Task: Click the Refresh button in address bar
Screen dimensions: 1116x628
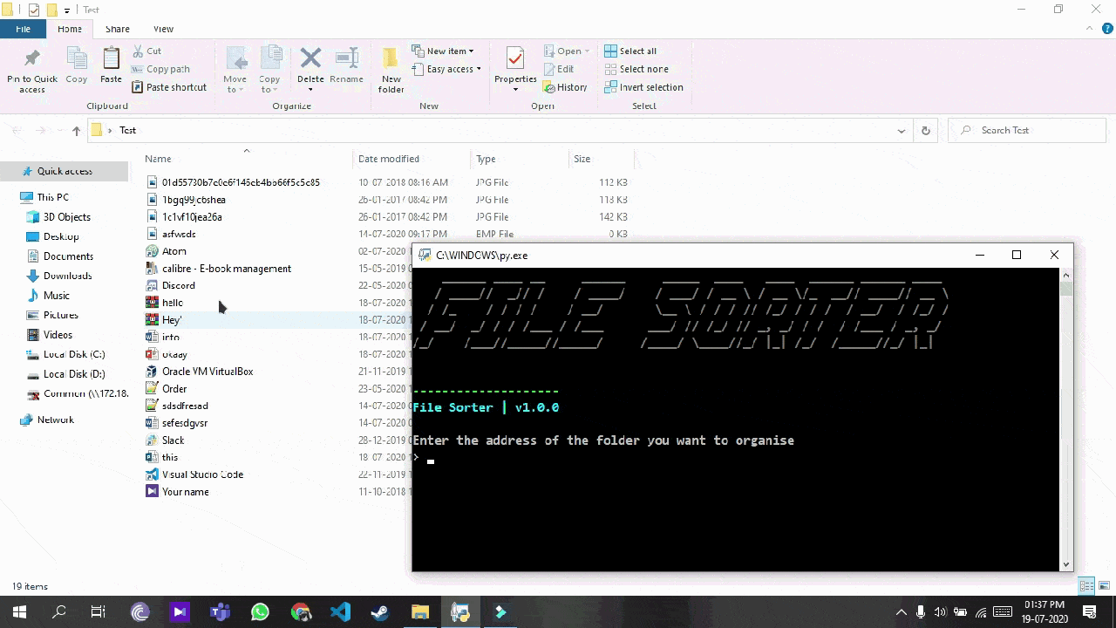Action: tap(926, 131)
